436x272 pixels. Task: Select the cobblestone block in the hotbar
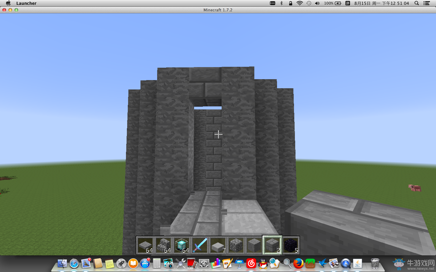click(236, 245)
